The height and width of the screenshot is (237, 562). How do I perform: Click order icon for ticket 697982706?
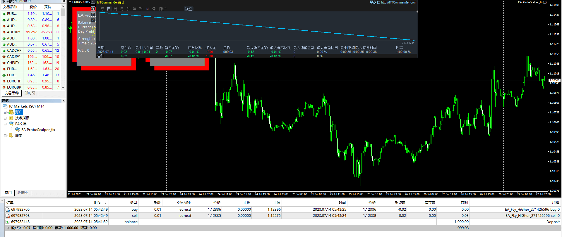click(x=8, y=210)
